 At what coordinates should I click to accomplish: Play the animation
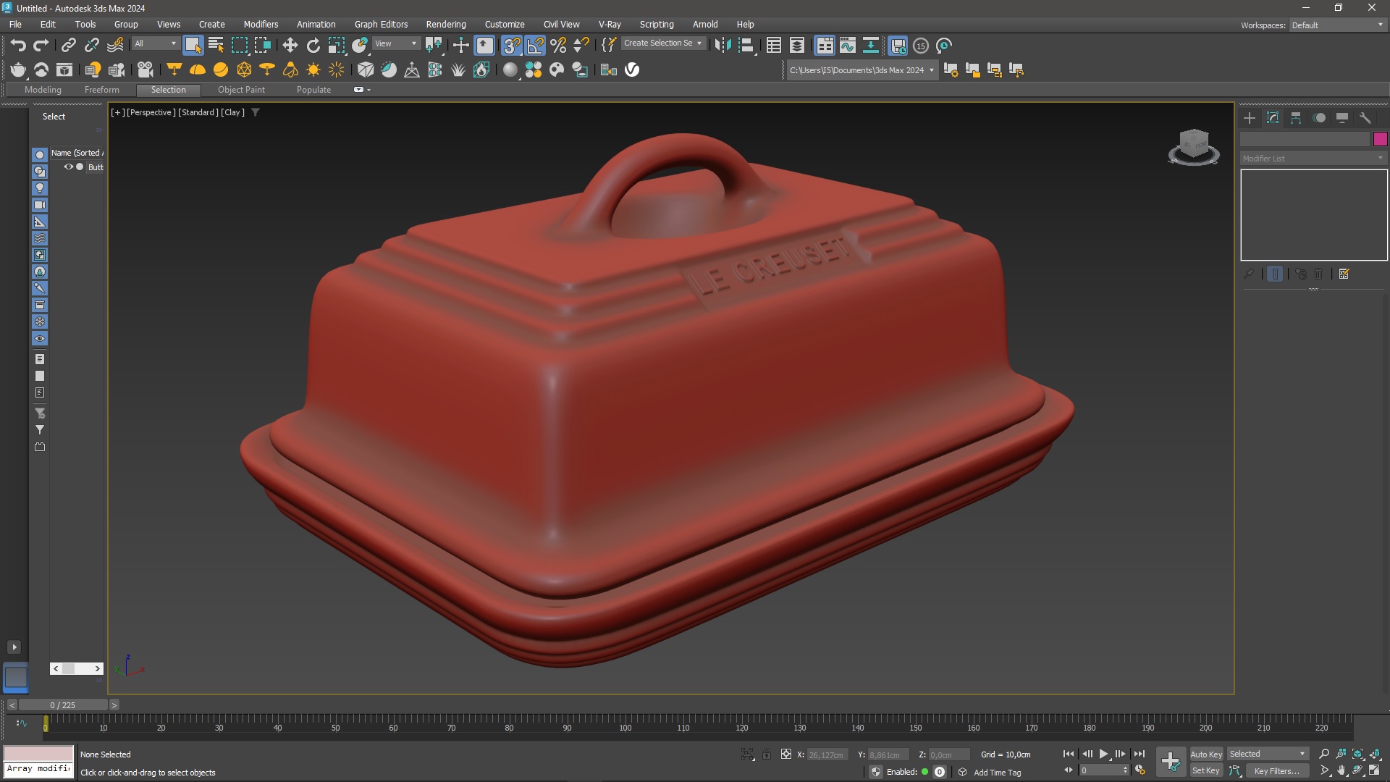[1103, 754]
